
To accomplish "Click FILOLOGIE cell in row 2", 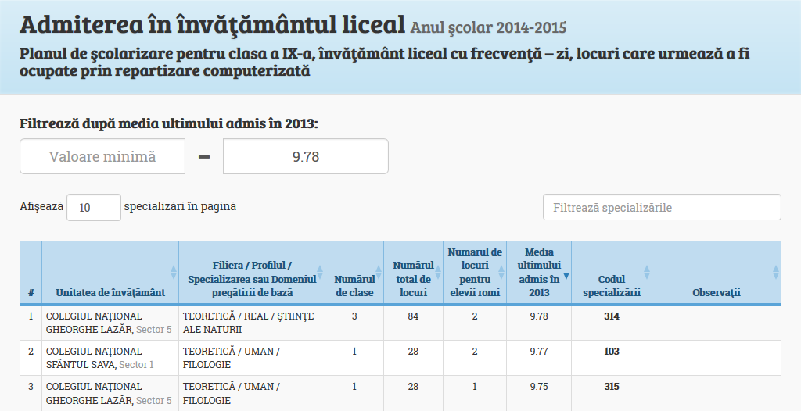I will pyautogui.click(x=252, y=358).
